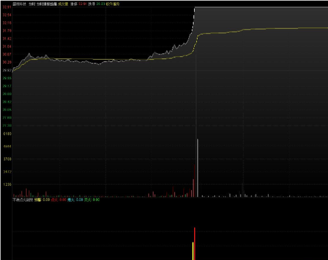Click the stock name in the chart header
Screen dimensions: 328x260
click(19, 4)
